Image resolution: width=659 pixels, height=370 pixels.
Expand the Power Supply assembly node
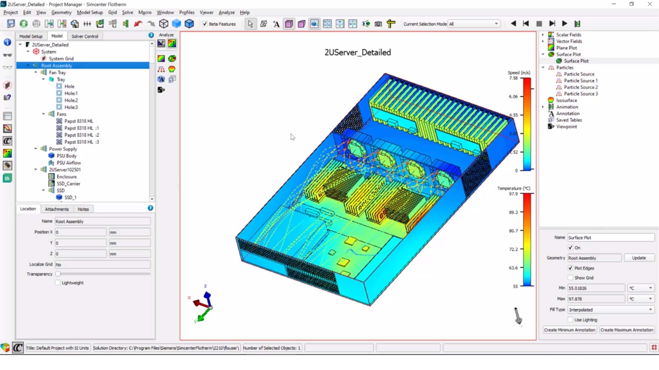pyautogui.click(x=36, y=149)
